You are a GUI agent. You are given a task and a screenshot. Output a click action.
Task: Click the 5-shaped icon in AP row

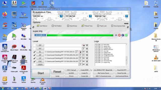coord(80,55)
